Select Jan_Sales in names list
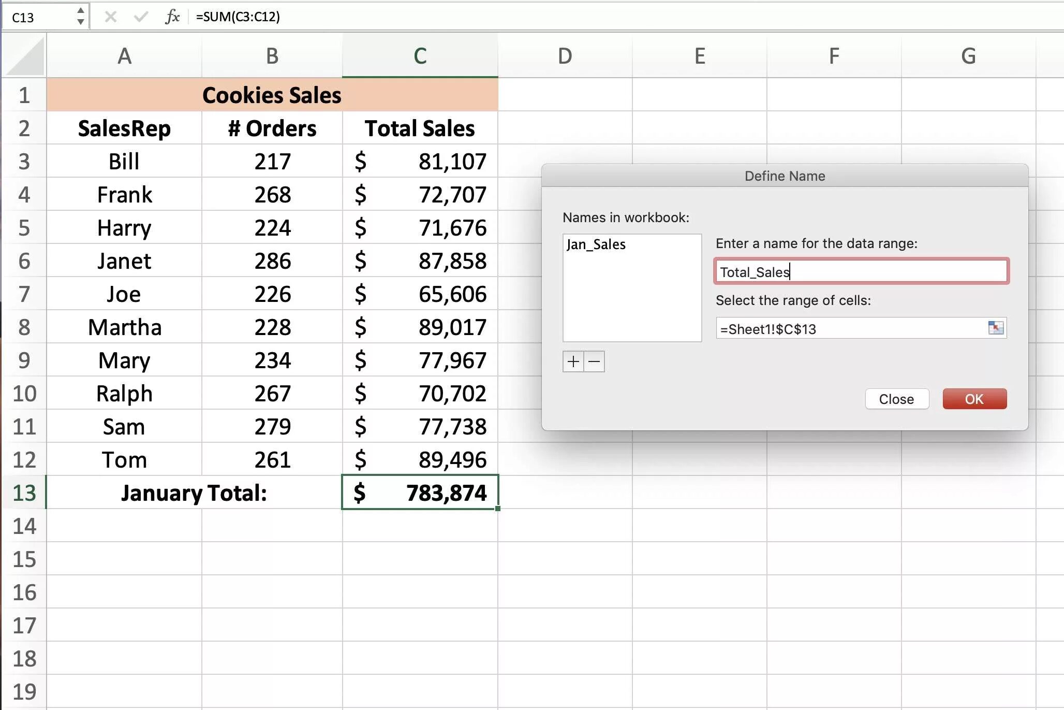 click(596, 244)
